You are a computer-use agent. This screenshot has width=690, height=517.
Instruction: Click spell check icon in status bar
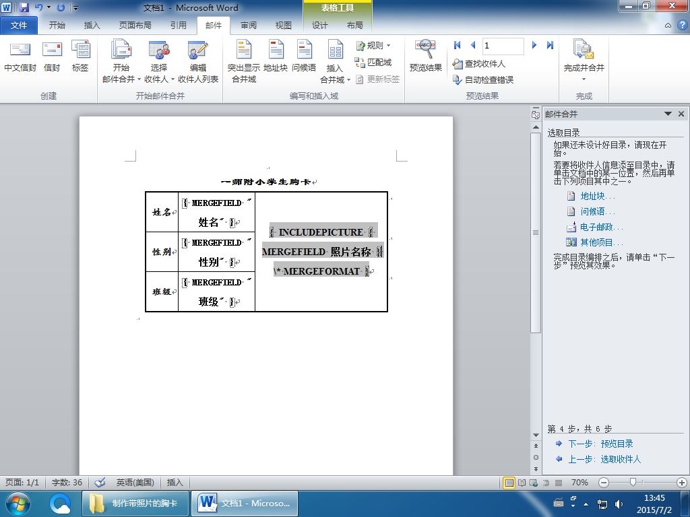coord(100,482)
